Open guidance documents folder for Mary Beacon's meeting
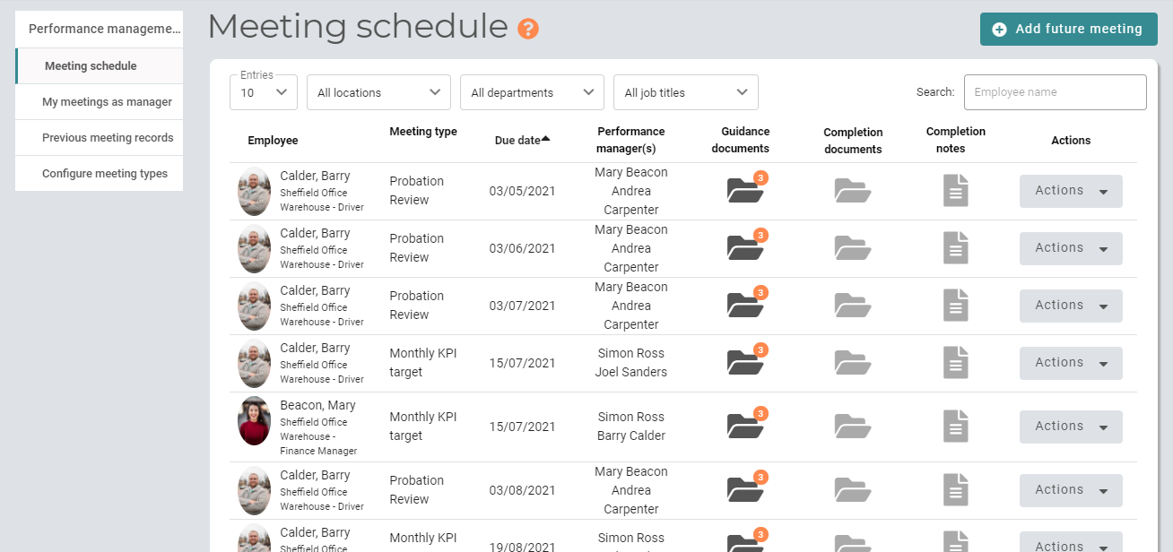The image size is (1173, 552). tap(745, 426)
